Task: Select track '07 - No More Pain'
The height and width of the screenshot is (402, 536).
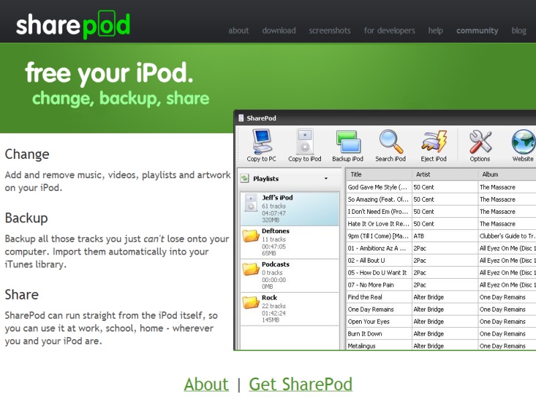Action: click(371, 285)
